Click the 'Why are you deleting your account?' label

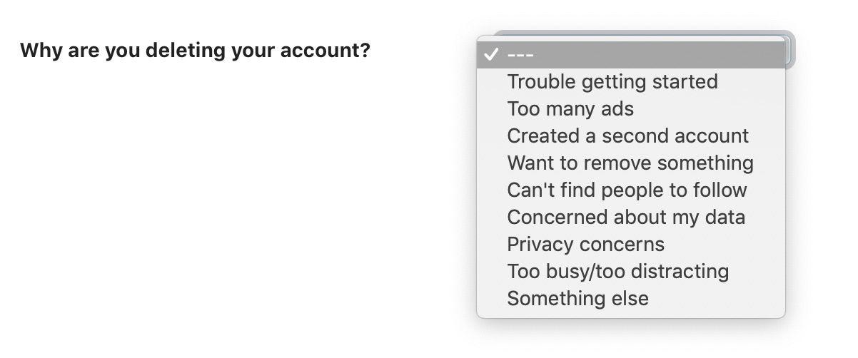[195, 51]
